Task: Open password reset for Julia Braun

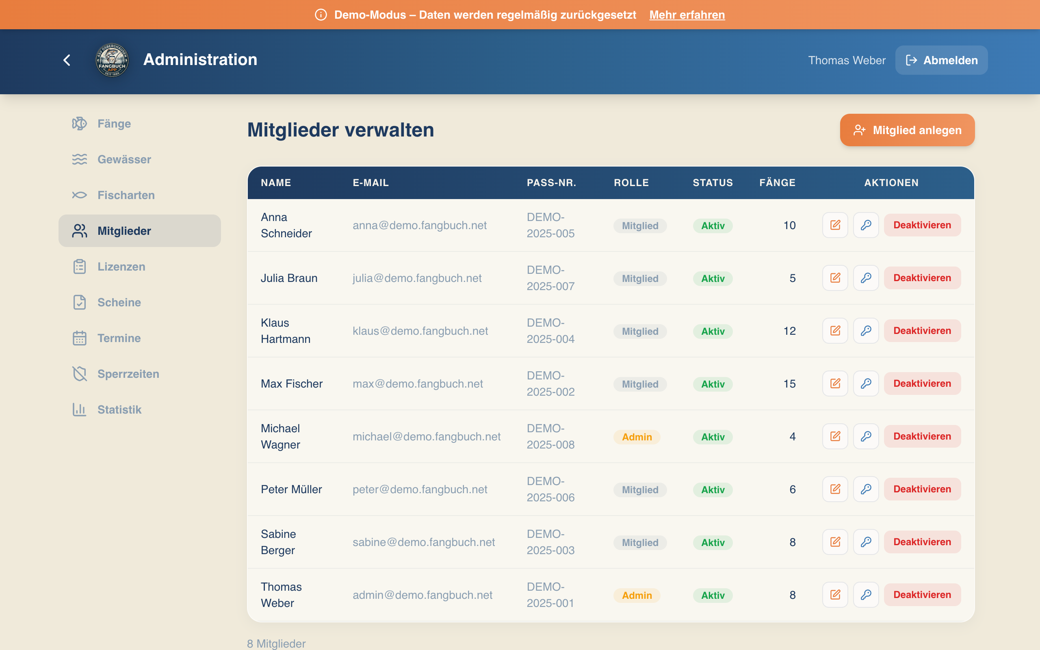Action: point(866,278)
